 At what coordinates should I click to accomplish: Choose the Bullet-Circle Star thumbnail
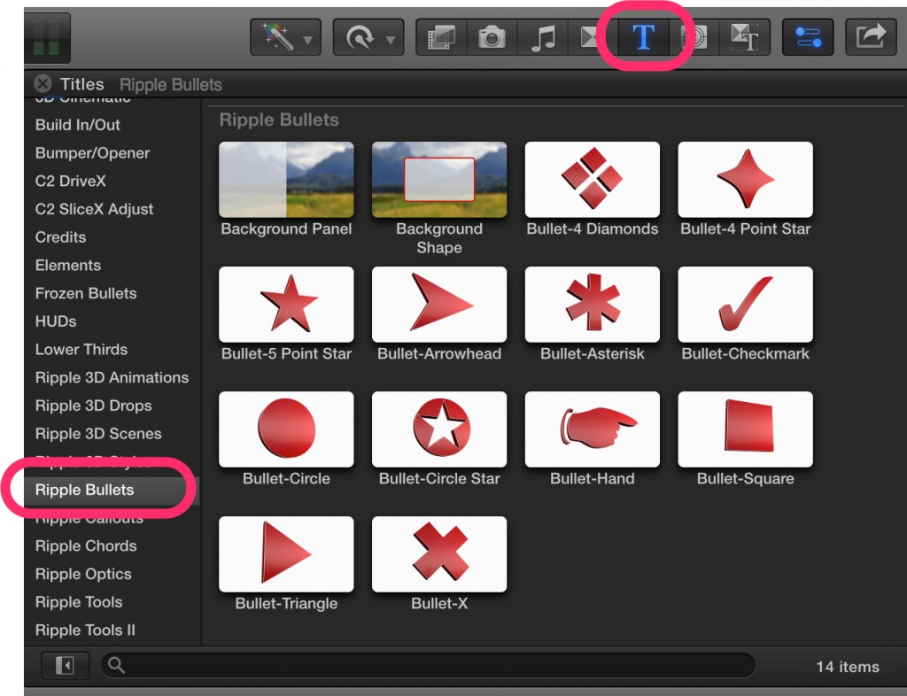click(x=439, y=429)
